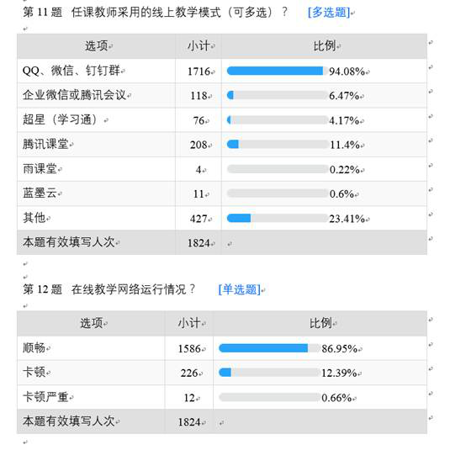Click the 选项 header in question 11 table

pyautogui.click(x=96, y=46)
